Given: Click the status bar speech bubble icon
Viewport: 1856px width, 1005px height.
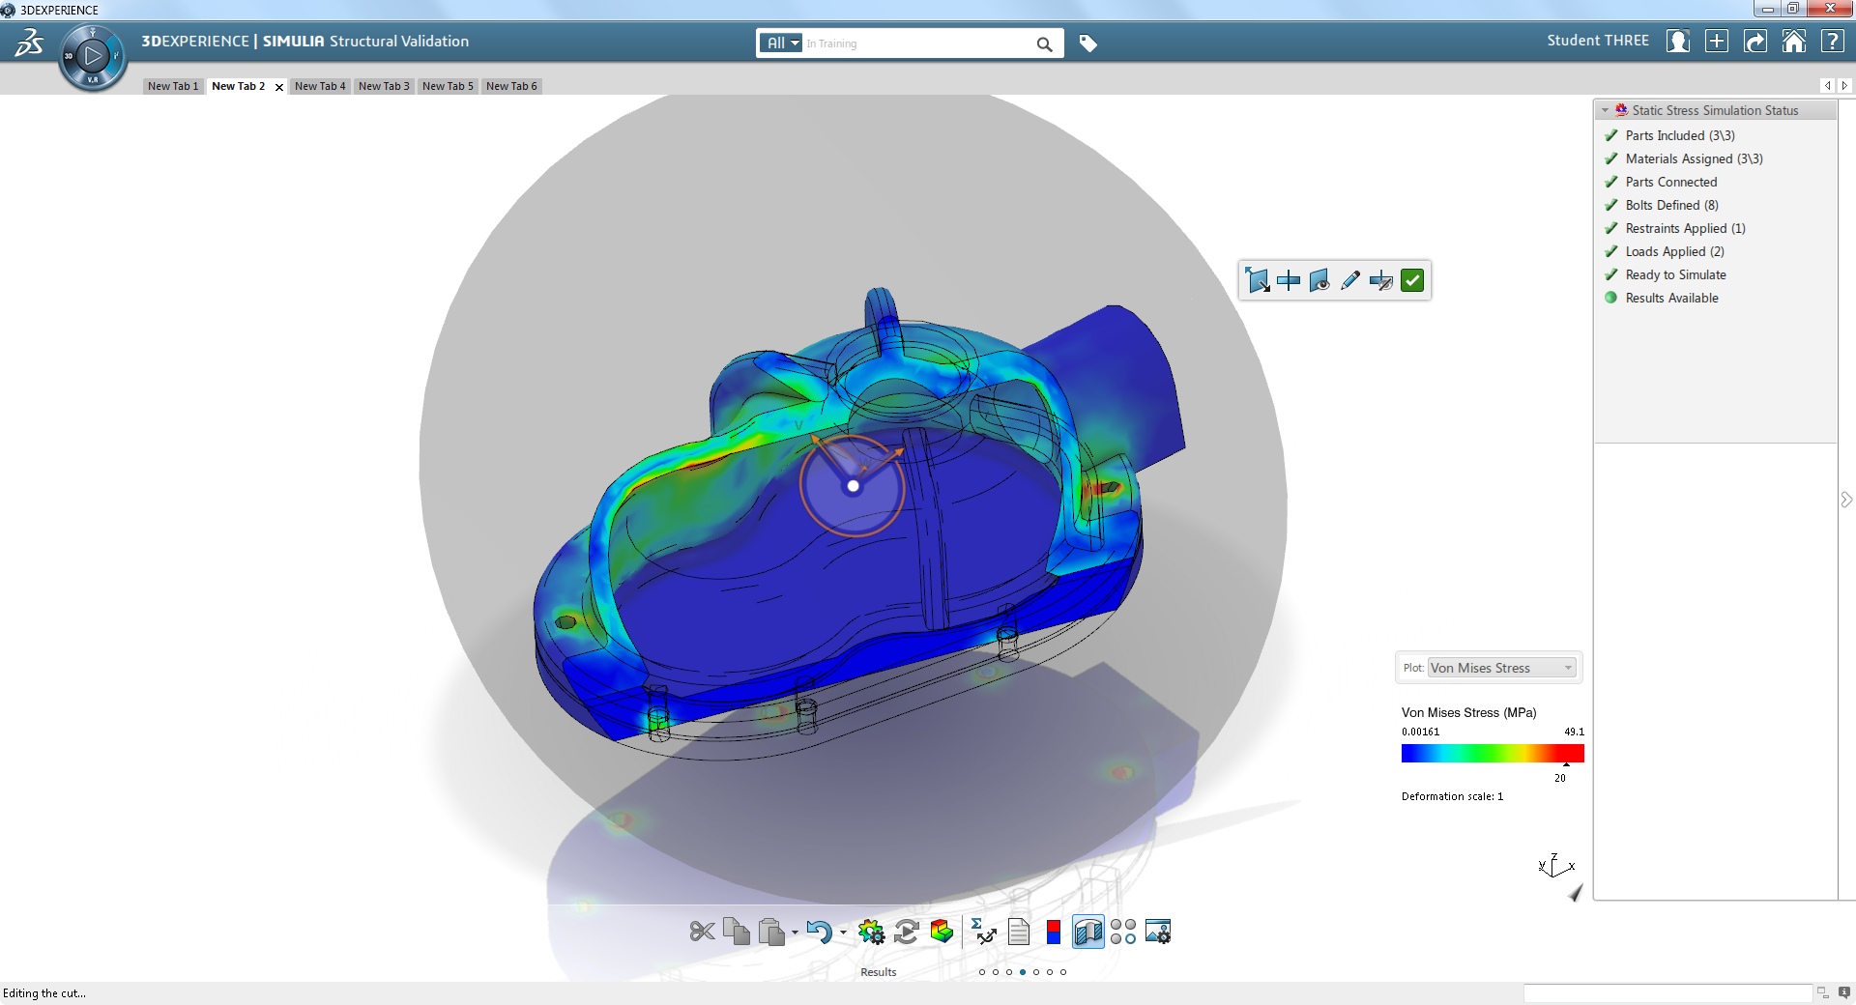Looking at the screenshot, I should coord(1843,992).
